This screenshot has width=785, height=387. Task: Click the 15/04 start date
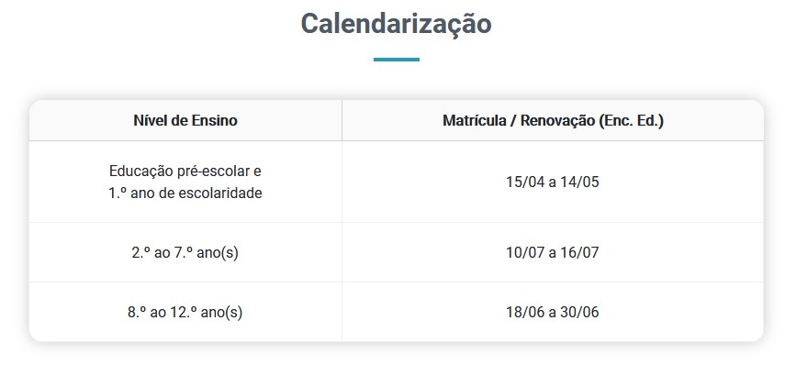click(x=524, y=182)
